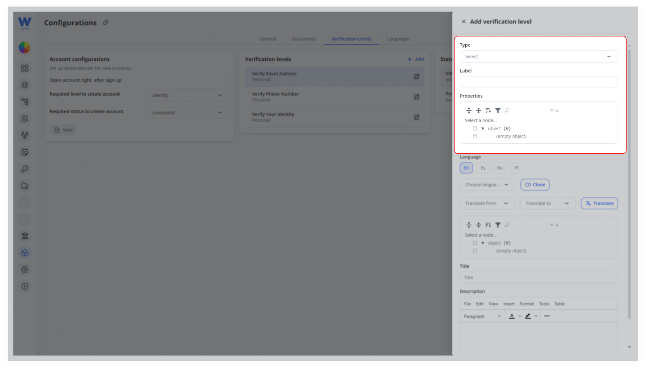Open the colorful pie avatar in sidebar
This screenshot has height=370, width=646.
25,48
